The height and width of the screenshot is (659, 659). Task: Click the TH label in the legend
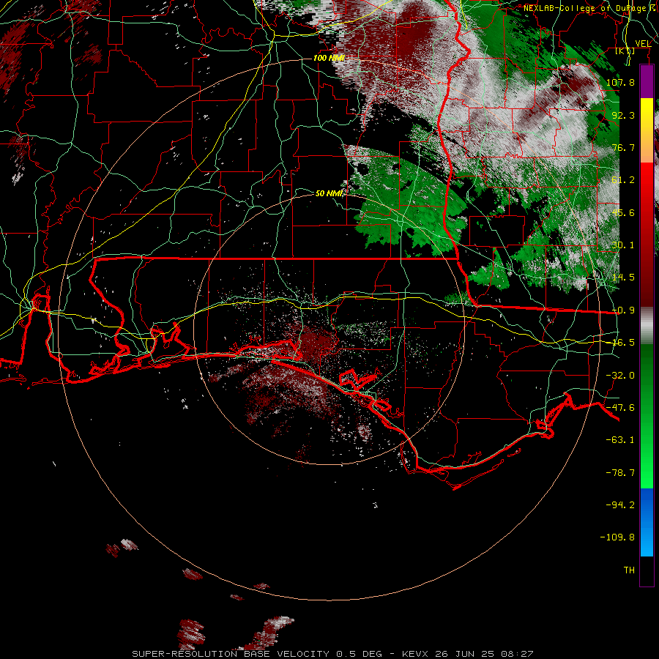(x=629, y=570)
